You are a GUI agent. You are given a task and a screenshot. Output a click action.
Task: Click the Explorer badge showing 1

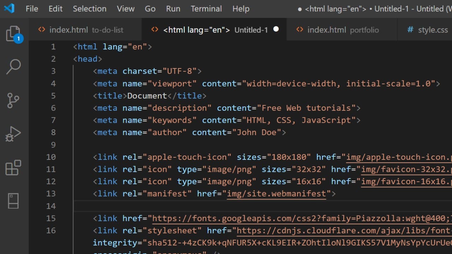[x=19, y=39]
